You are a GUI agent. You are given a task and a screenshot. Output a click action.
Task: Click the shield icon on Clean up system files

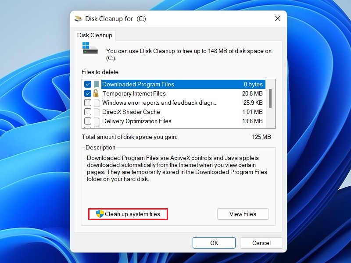(x=100, y=214)
